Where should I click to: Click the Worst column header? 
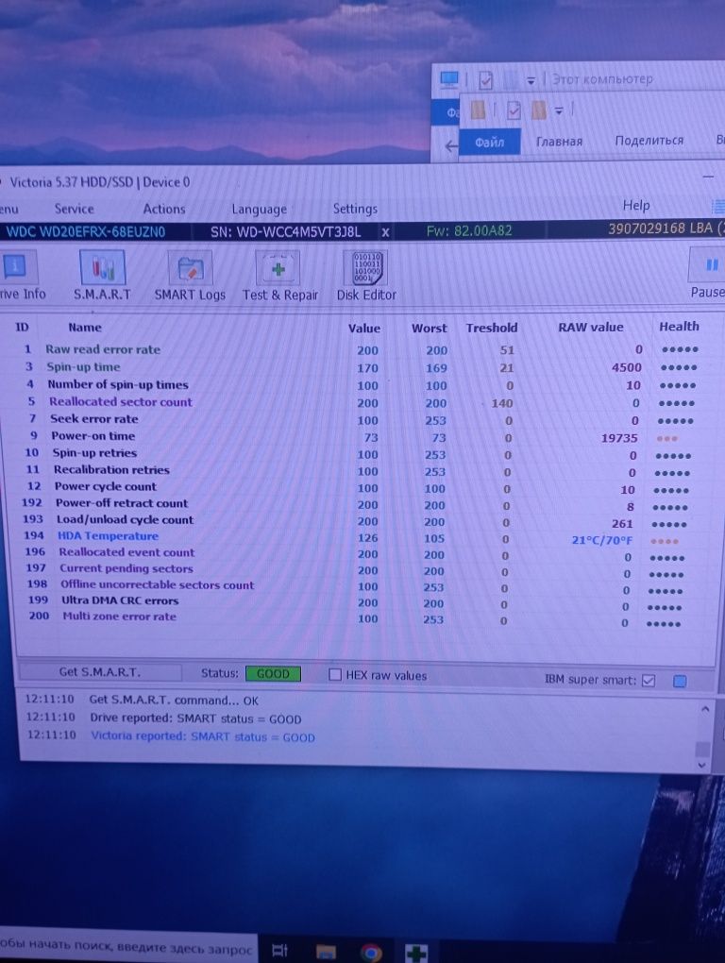coord(430,329)
